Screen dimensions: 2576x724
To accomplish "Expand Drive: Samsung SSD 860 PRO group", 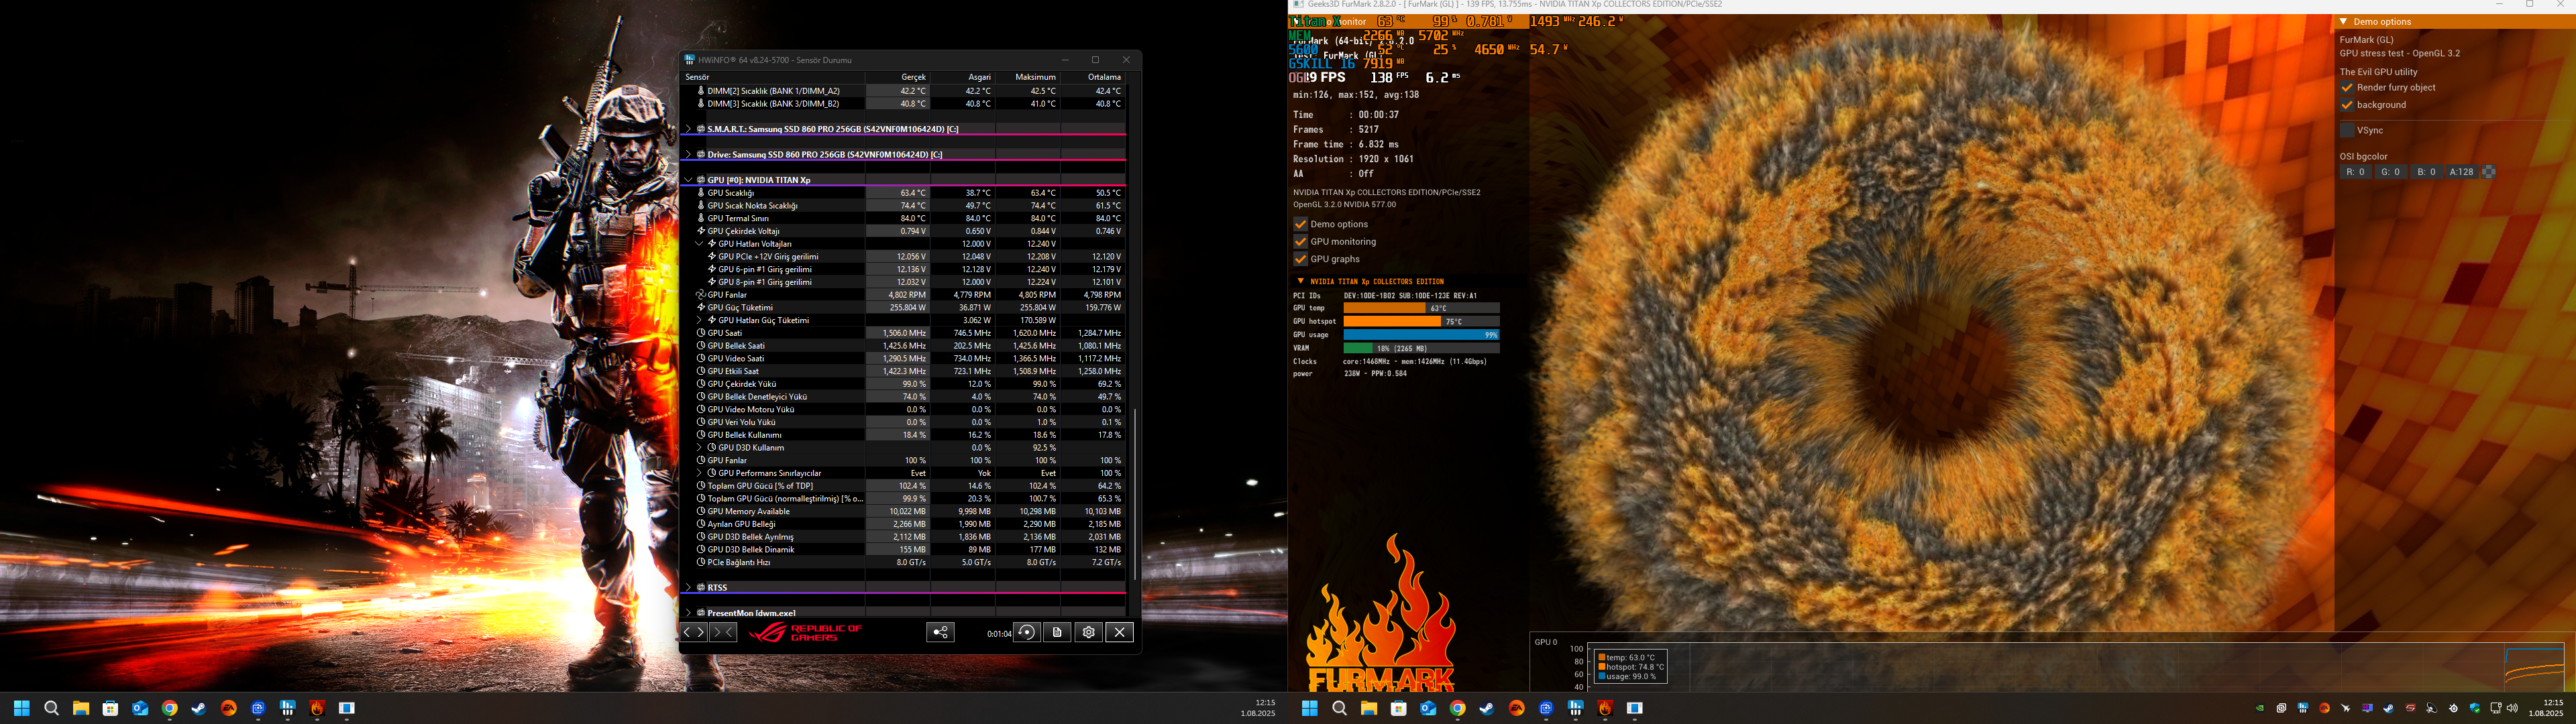I will coord(688,154).
